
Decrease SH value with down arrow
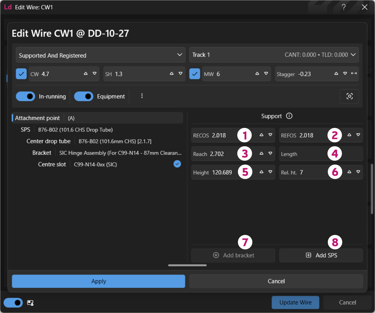coord(180,74)
